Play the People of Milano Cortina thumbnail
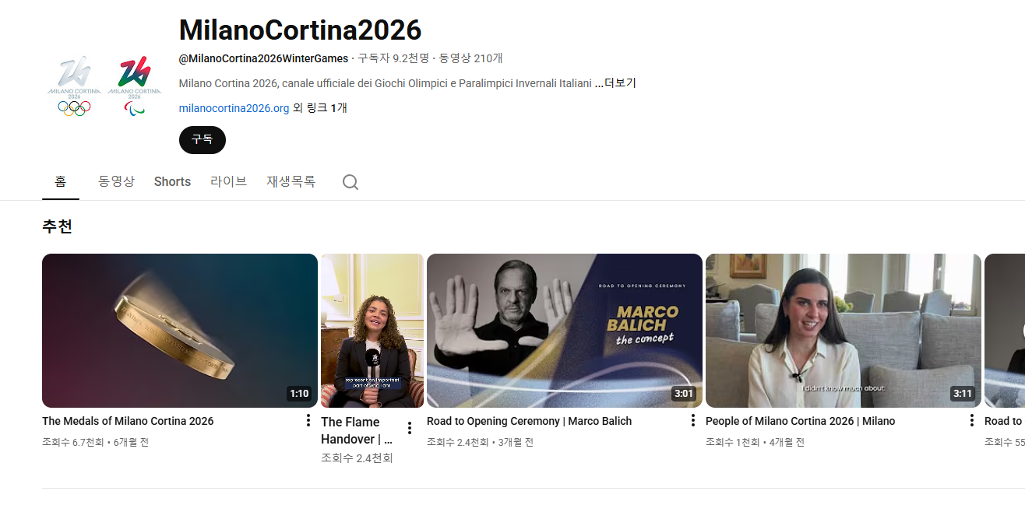The image size is (1025, 505). (x=844, y=331)
